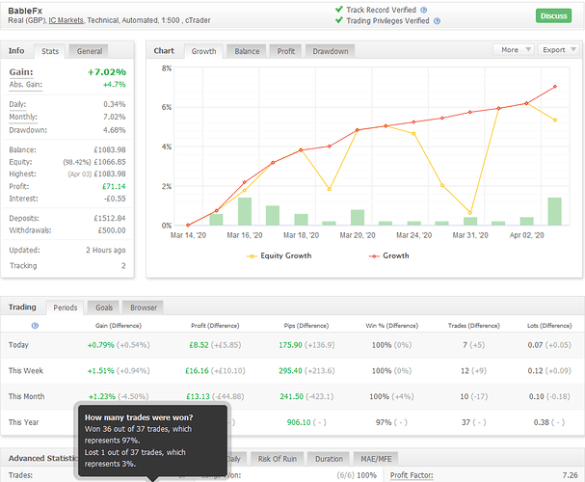The height and width of the screenshot is (482, 585).
Task: Click help icon beside Track Record Verified
Action: (423, 10)
